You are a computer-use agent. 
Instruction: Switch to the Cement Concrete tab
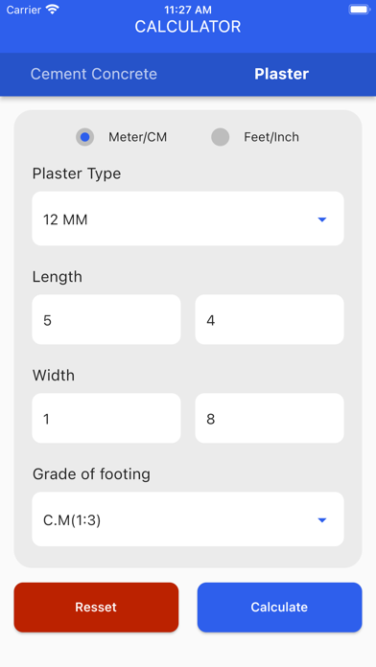pos(94,74)
